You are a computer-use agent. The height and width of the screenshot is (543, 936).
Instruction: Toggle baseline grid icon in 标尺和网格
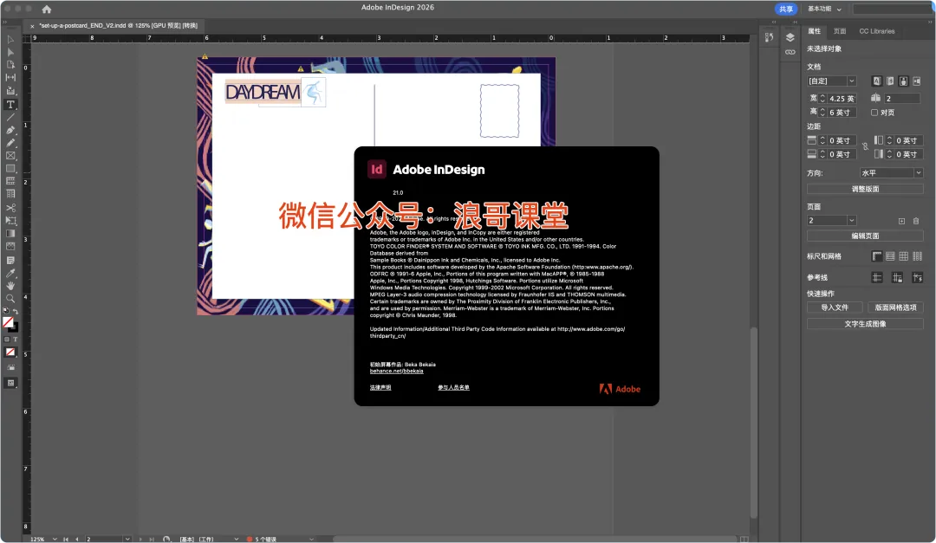[890, 256]
